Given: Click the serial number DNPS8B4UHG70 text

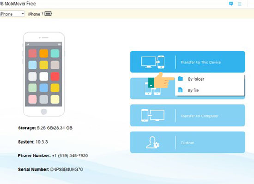Looking at the screenshot, I should [x=67, y=169].
